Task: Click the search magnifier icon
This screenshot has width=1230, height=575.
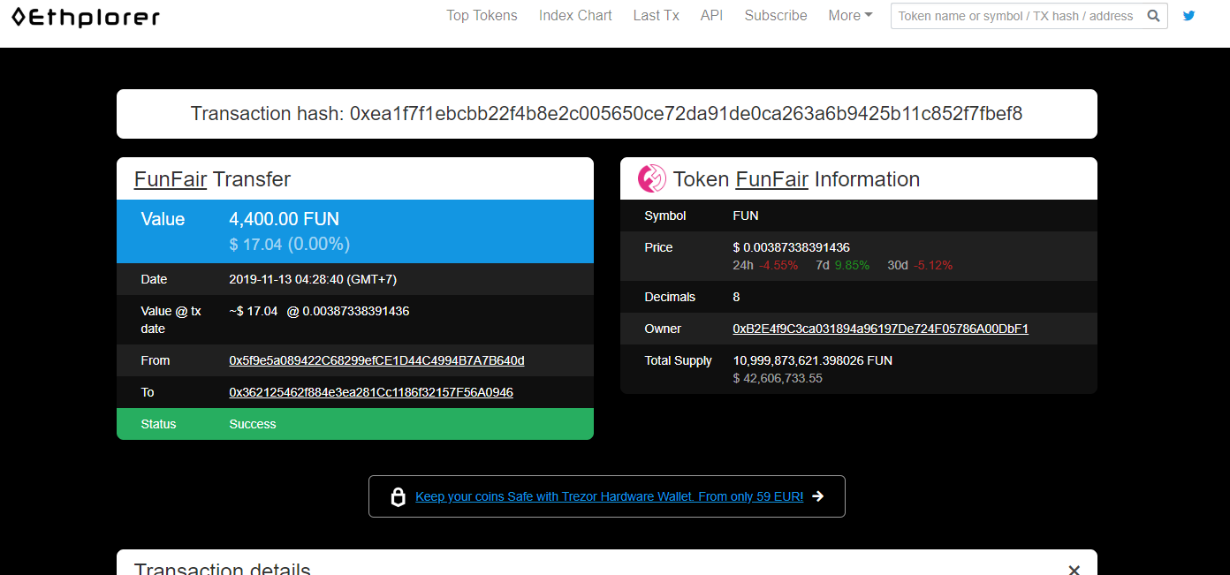Action: tap(1153, 16)
